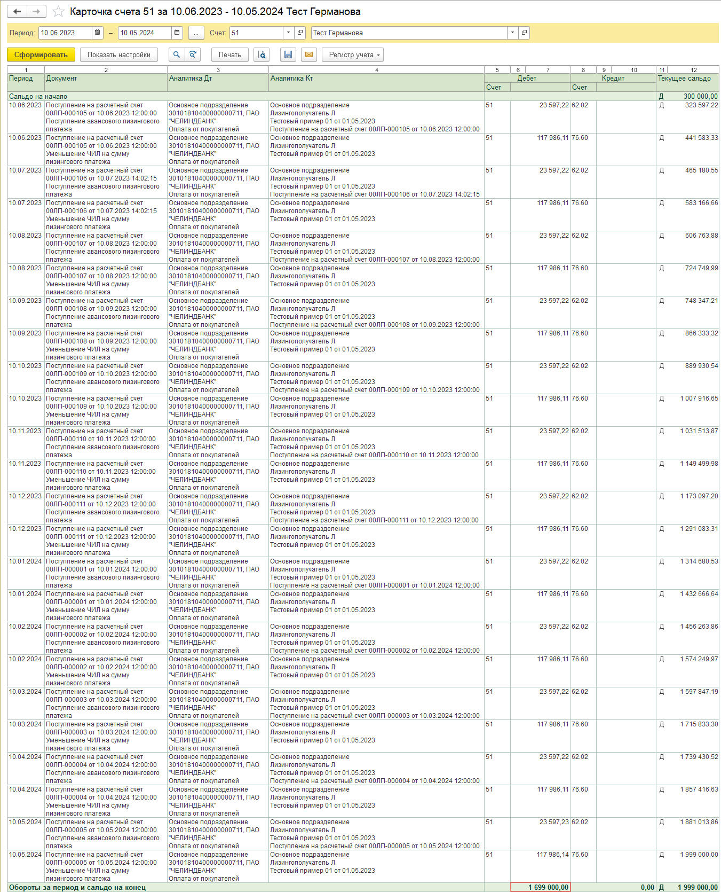
Task: Expand the Тест Германова organization dropdown
Action: click(x=512, y=33)
